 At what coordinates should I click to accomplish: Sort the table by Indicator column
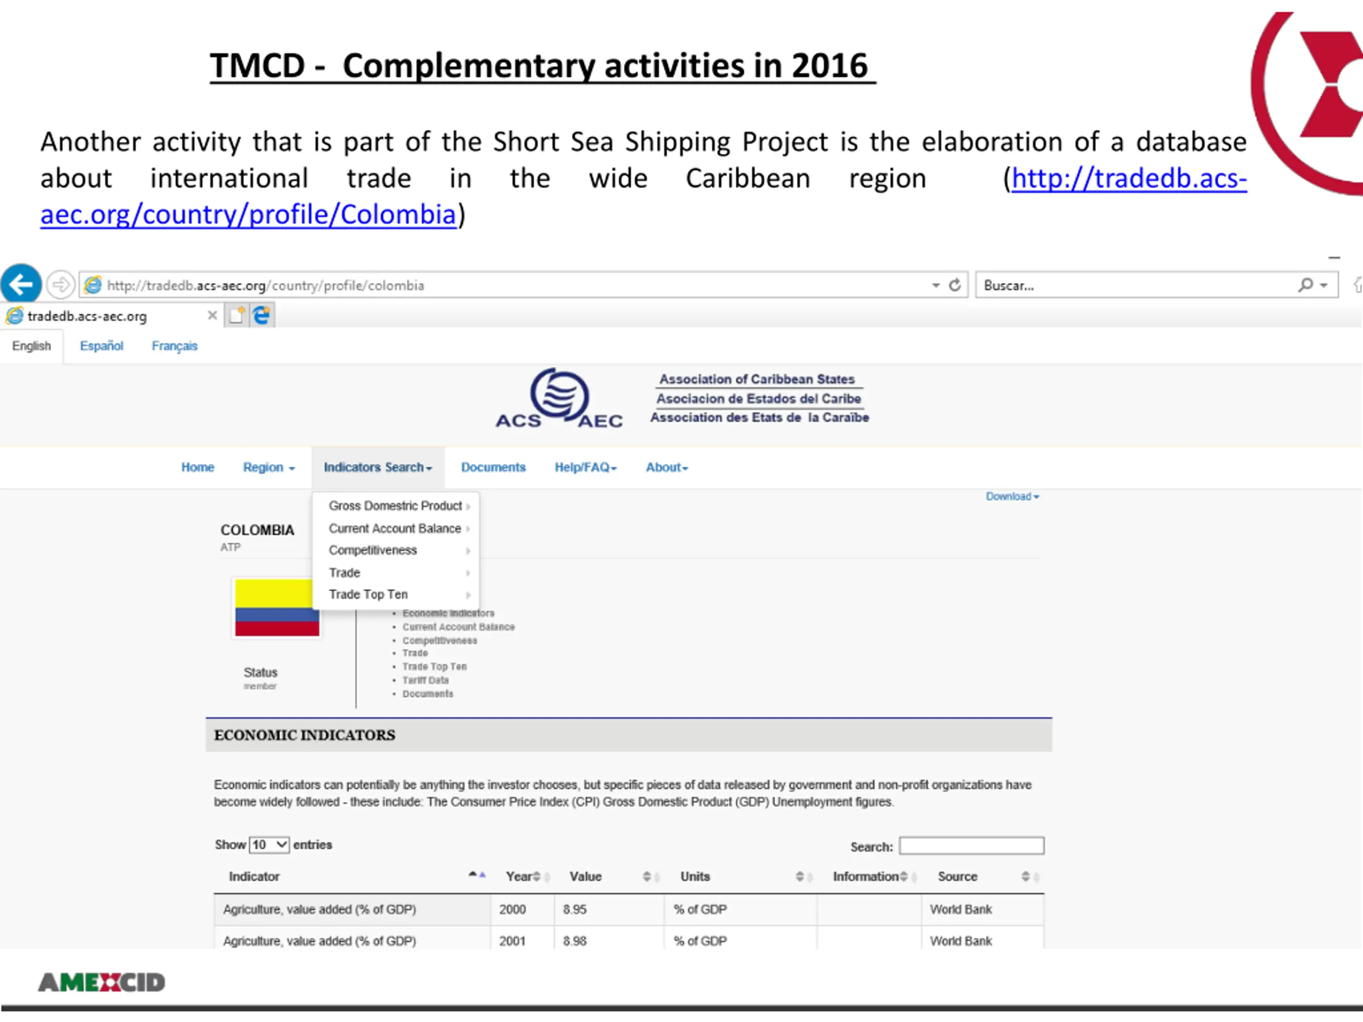click(351, 876)
